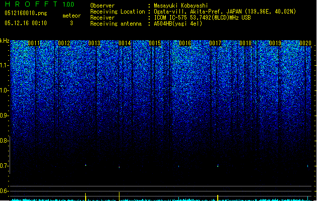Click the receiving location text Ogata-vill. Akita-Pref. JAPAN

198,12
